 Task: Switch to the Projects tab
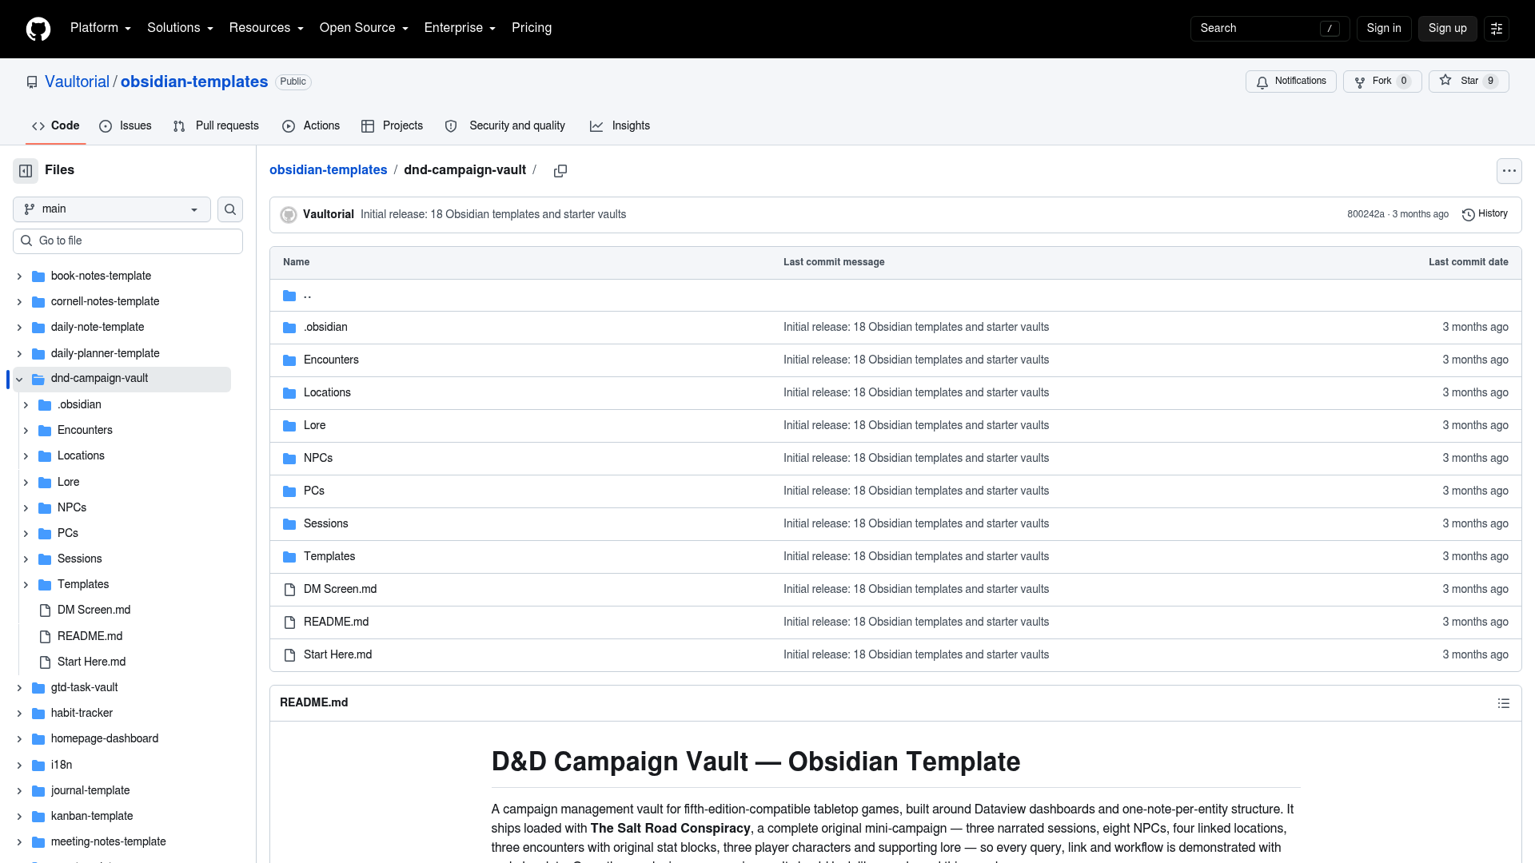392,126
